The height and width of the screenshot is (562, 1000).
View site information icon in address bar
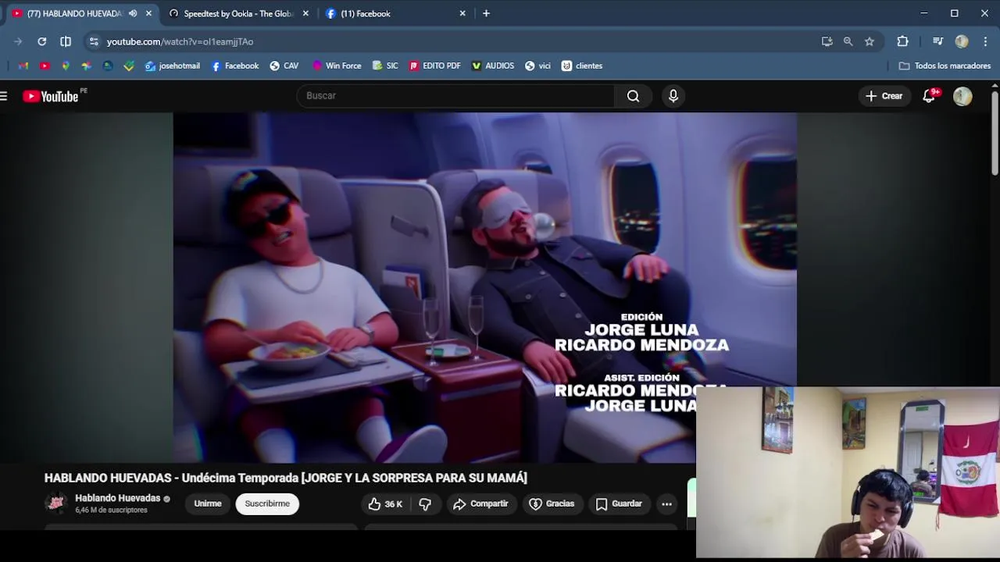tap(94, 41)
